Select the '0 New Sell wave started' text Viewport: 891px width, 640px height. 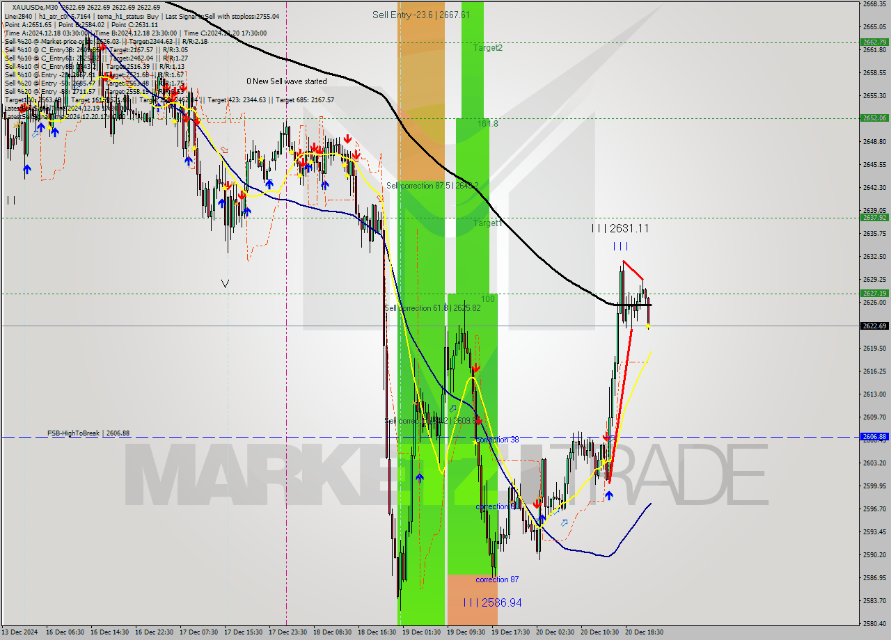click(x=286, y=81)
